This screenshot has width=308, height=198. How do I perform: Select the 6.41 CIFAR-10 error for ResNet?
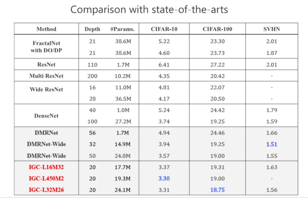point(164,65)
